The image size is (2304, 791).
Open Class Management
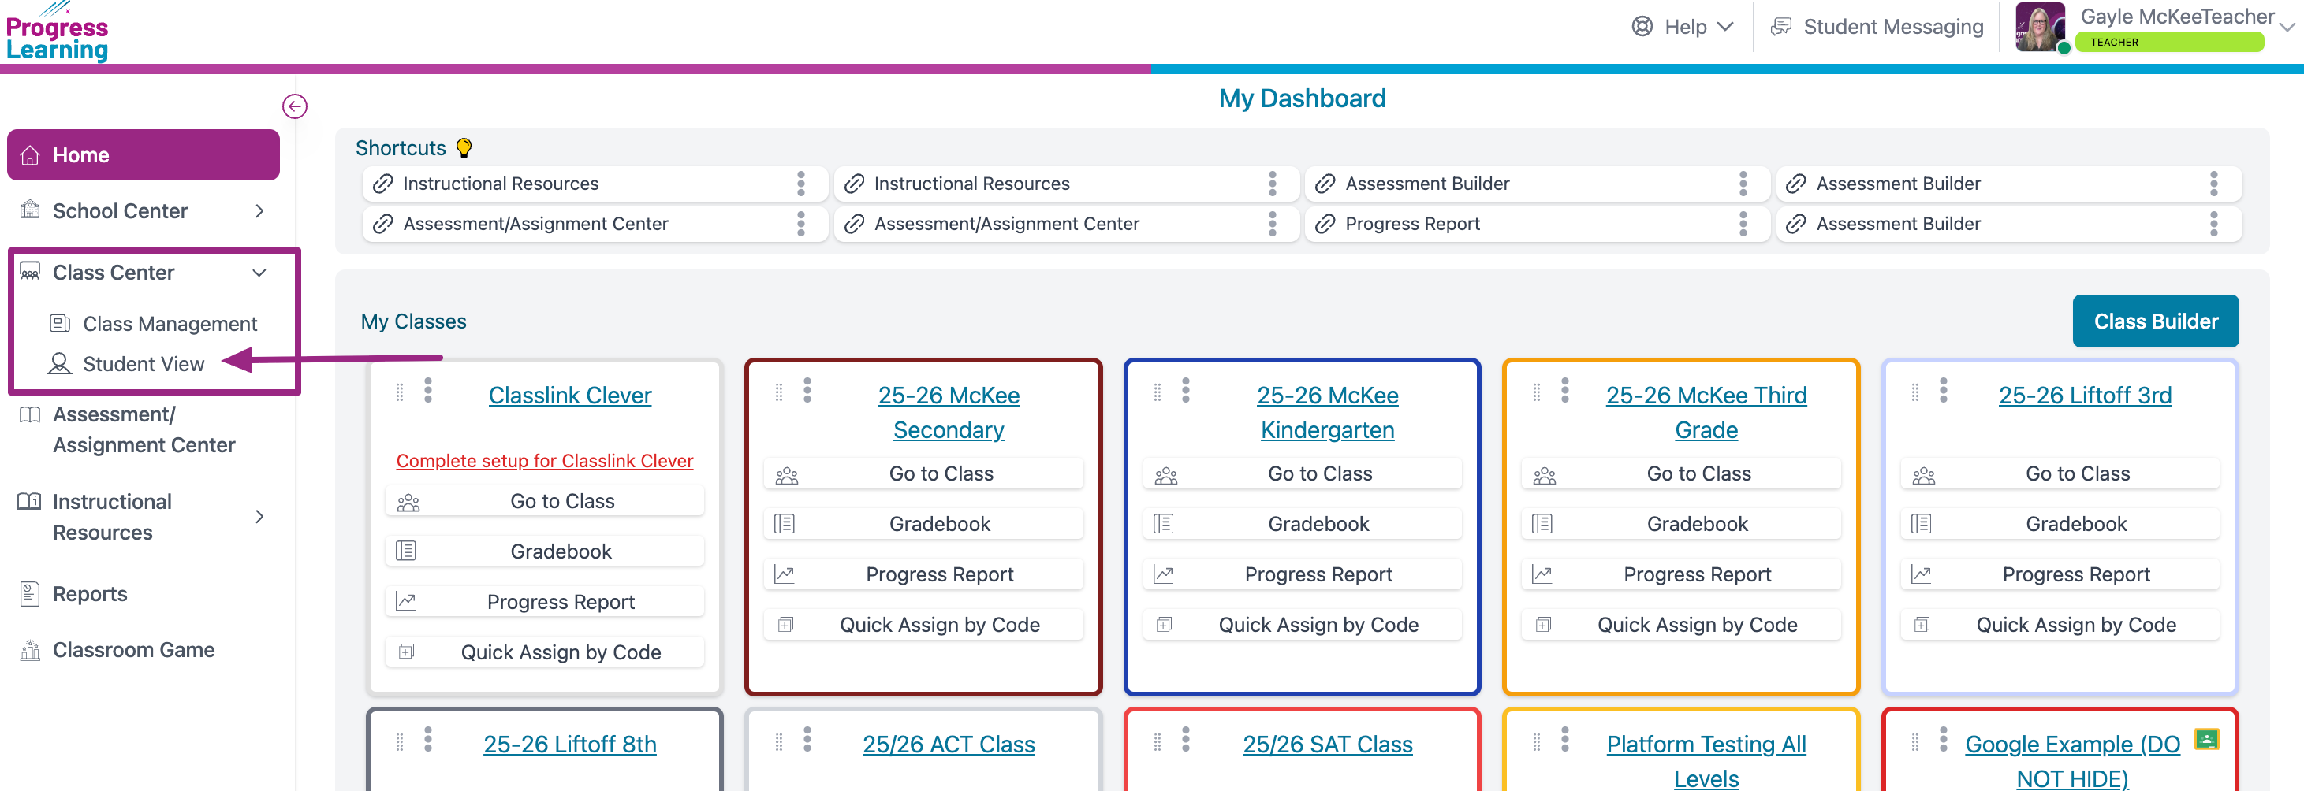pyautogui.click(x=154, y=324)
